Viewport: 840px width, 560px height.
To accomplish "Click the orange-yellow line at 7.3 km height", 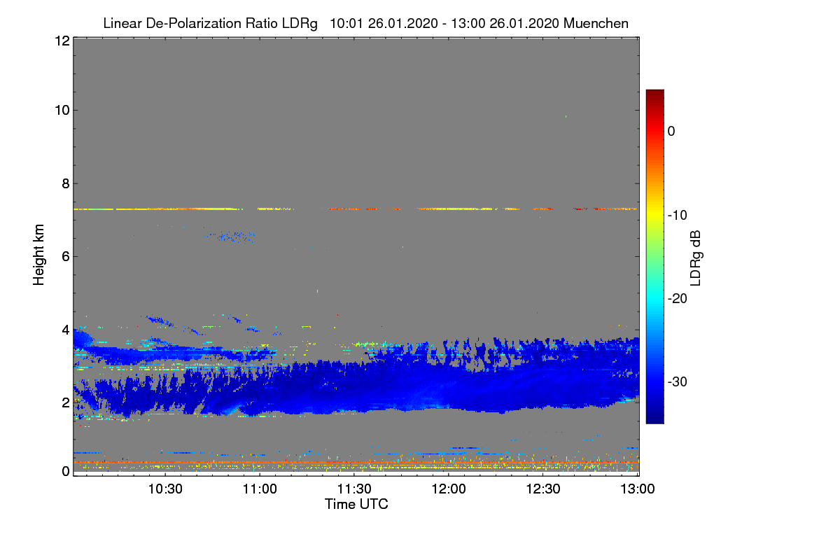I will point(356,209).
